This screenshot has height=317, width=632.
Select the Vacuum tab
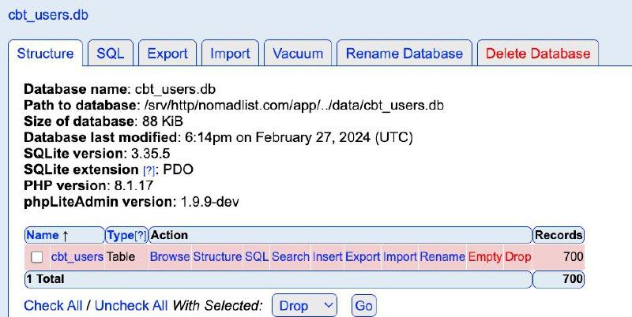298,54
